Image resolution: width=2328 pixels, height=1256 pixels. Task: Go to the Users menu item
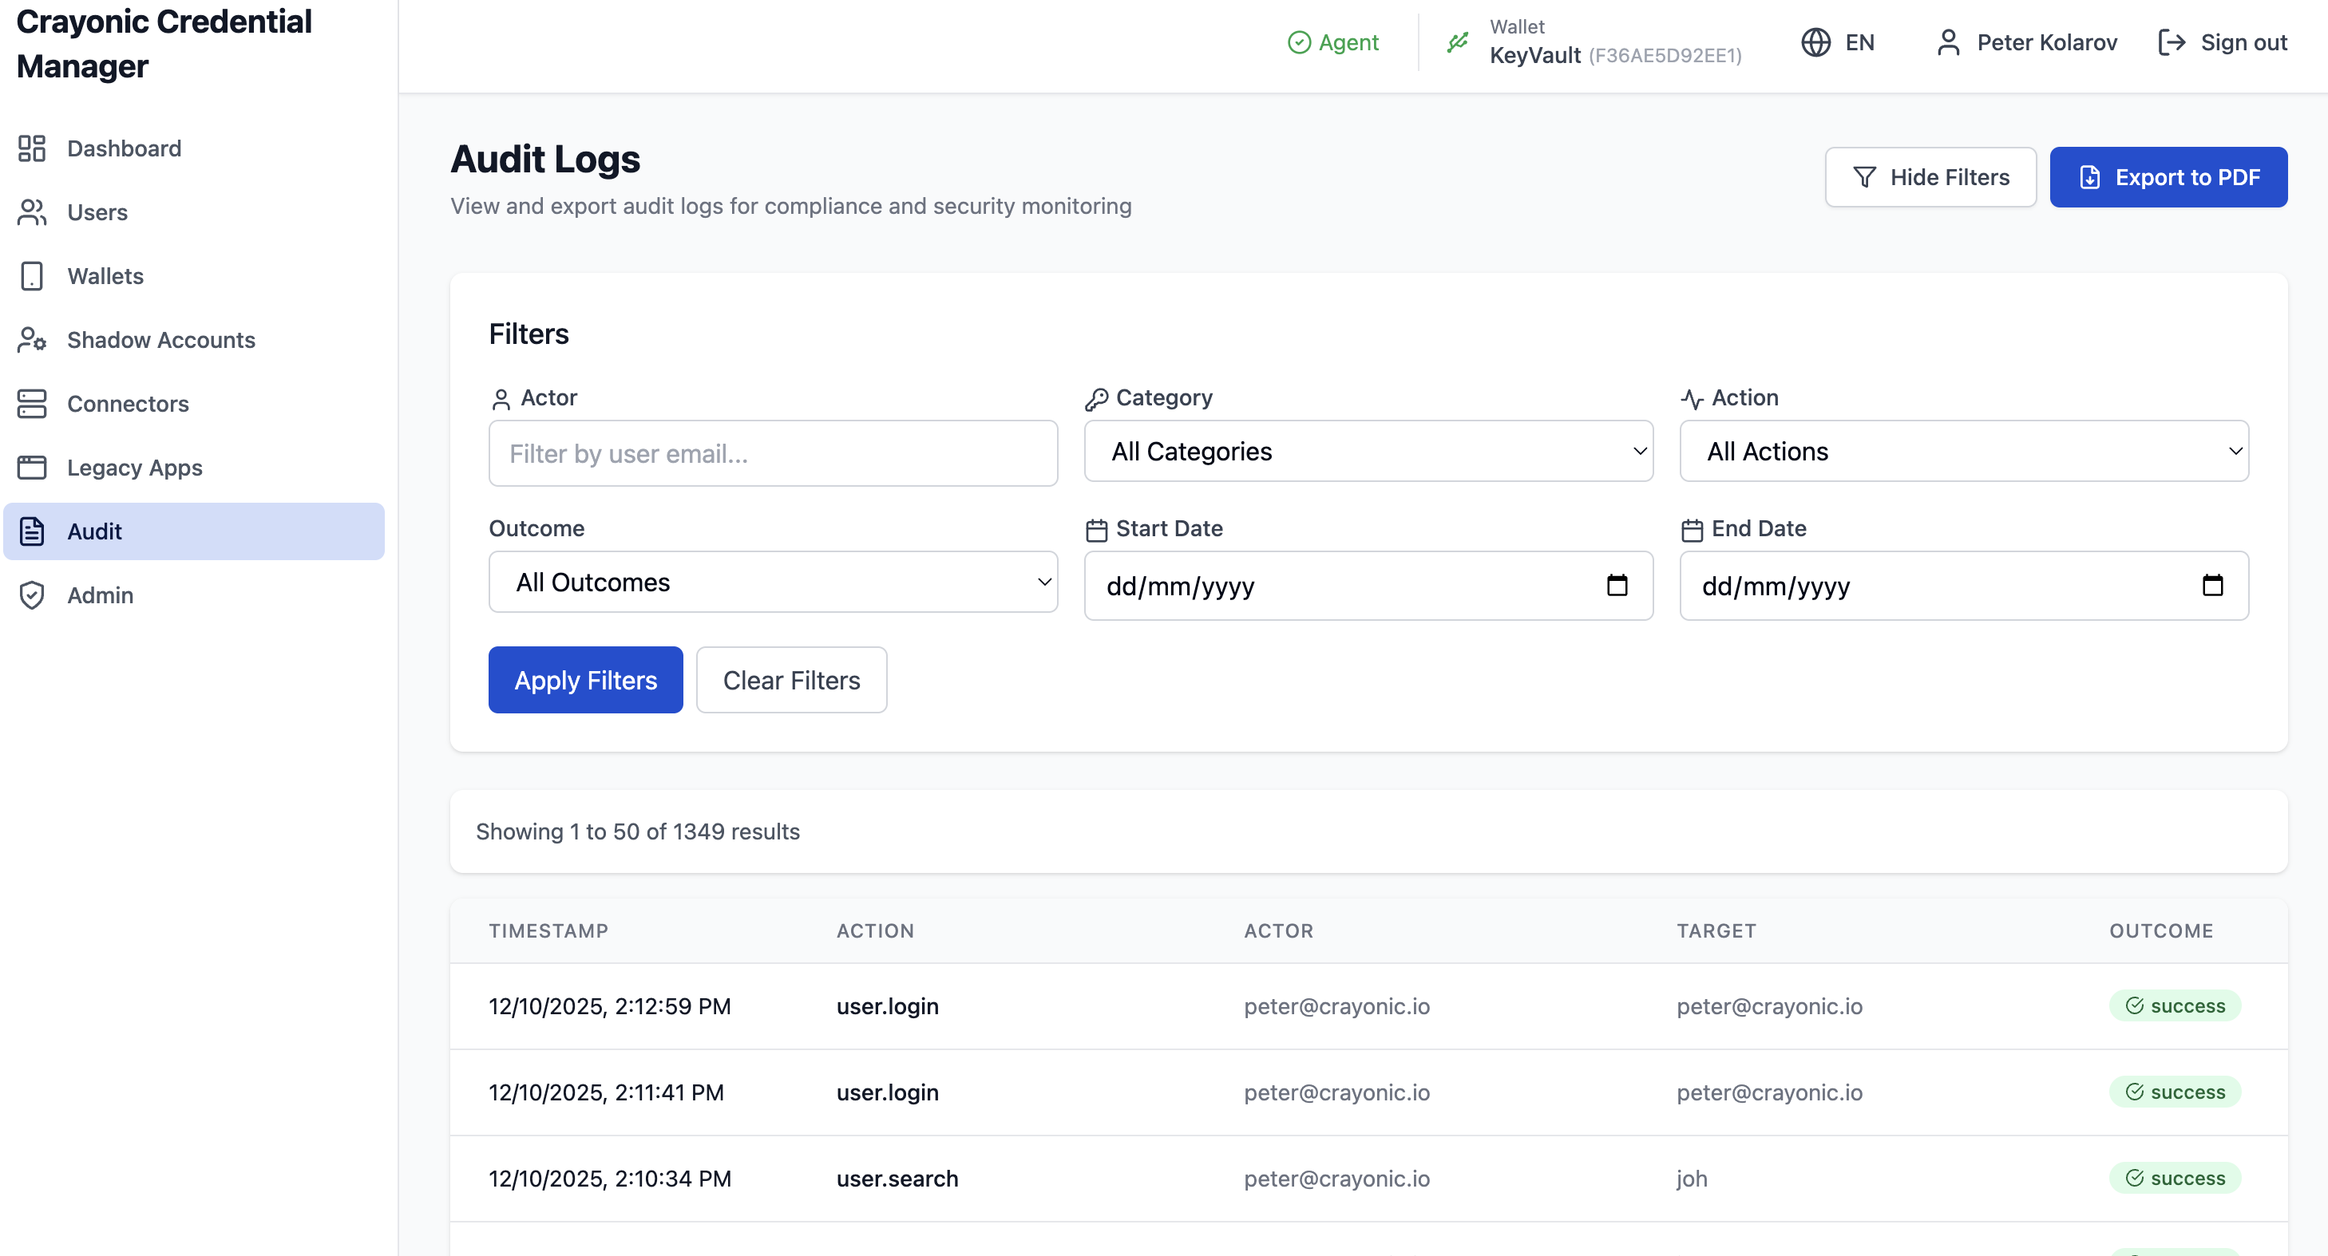click(x=97, y=212)
